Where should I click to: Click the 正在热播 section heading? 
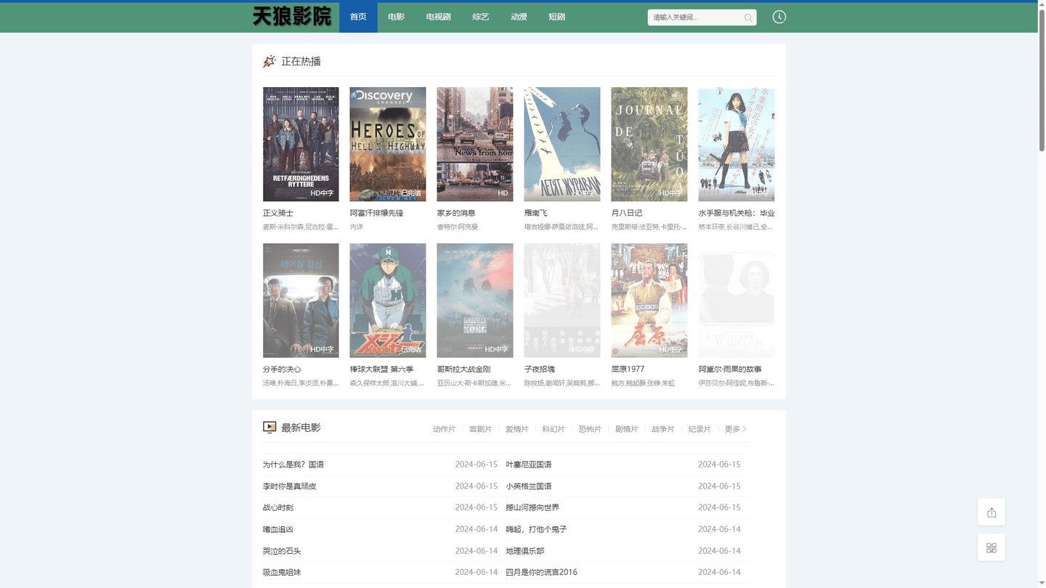point(301,61)
